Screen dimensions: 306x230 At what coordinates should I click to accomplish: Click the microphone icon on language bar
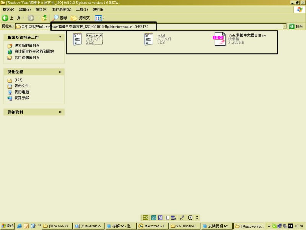[x=182, y=218]
